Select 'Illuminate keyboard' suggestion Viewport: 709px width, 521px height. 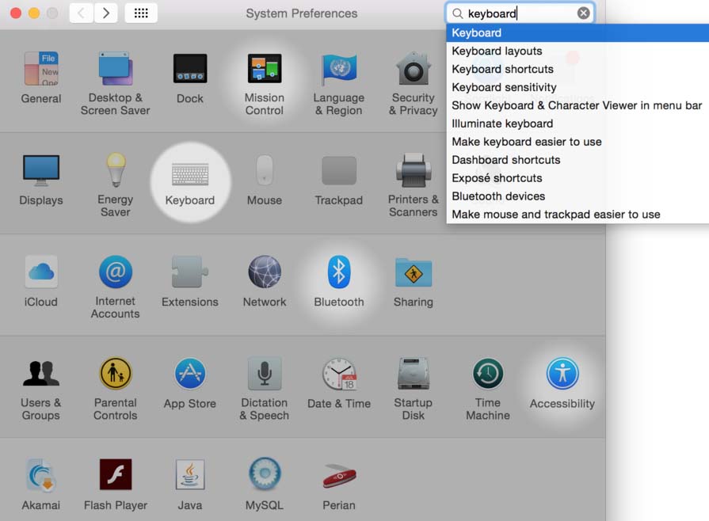tap(577, 124)
